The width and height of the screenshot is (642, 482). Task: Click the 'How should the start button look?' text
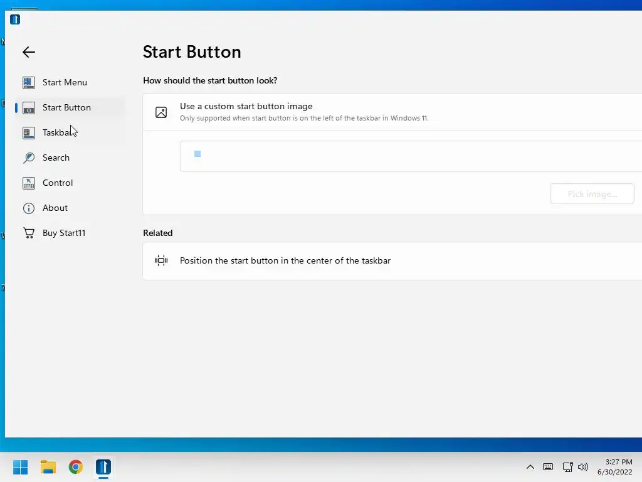click(210, 80)
